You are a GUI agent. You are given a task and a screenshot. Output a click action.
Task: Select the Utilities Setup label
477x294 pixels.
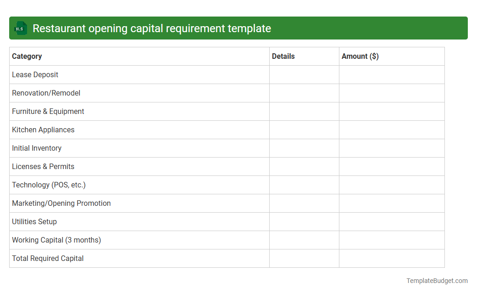click(34, 221)
